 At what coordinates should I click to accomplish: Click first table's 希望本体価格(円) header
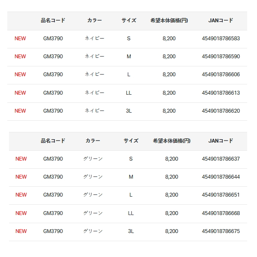(169, 20)
